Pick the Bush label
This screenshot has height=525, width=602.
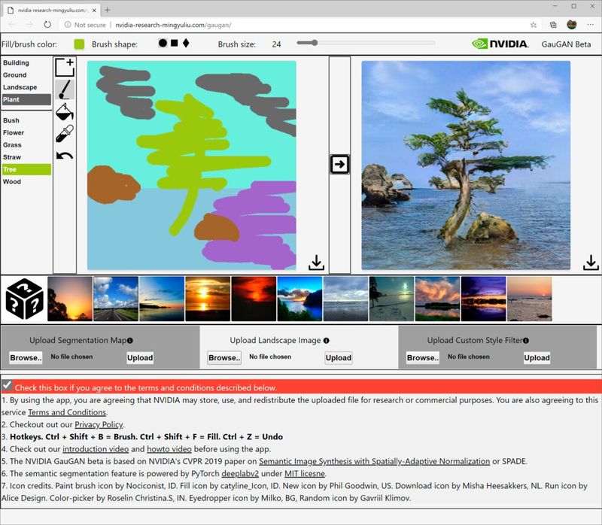pyautogui.click(x=26, y=120)
